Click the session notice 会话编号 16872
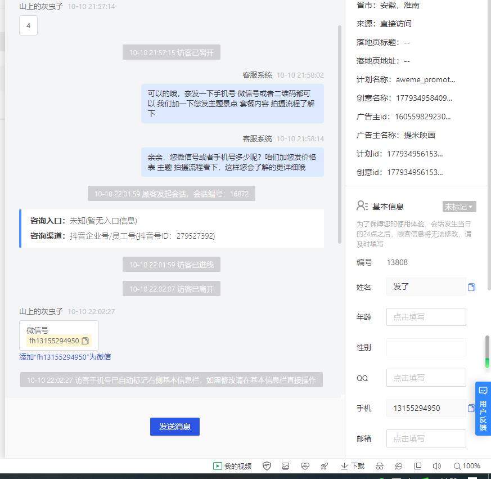 coord(172,194)
